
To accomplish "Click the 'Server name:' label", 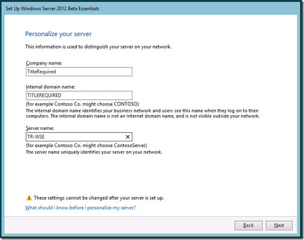I will point(40,128).
